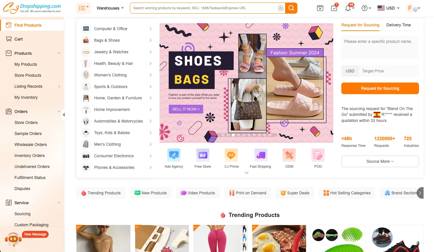Select the Video Products tab
The width and height of the screenshot is (434, 252).
point(198,193)
